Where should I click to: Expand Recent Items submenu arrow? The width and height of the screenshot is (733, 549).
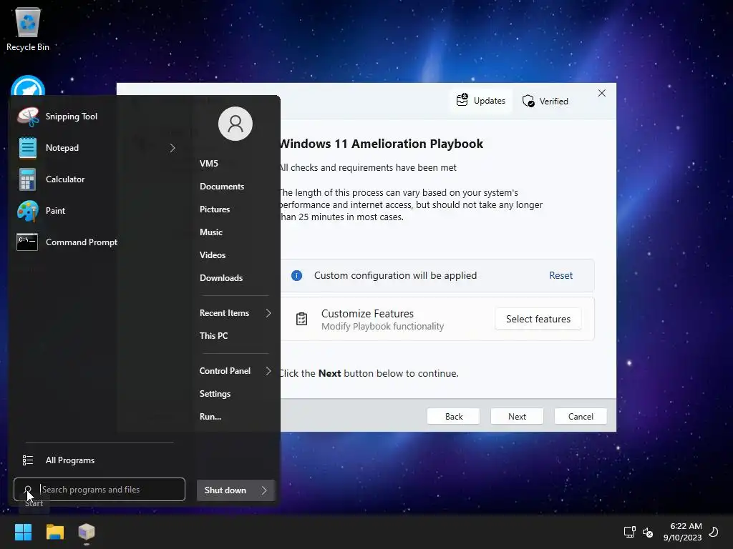coord(268,313)
